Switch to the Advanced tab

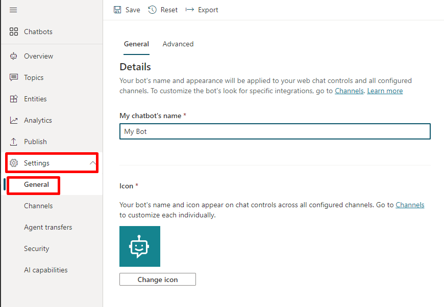coord(178,44)
